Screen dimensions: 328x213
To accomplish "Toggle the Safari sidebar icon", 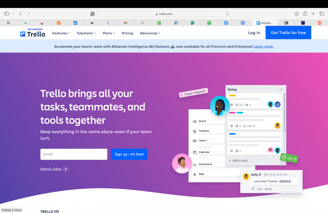I will click(x=7, y=14).
